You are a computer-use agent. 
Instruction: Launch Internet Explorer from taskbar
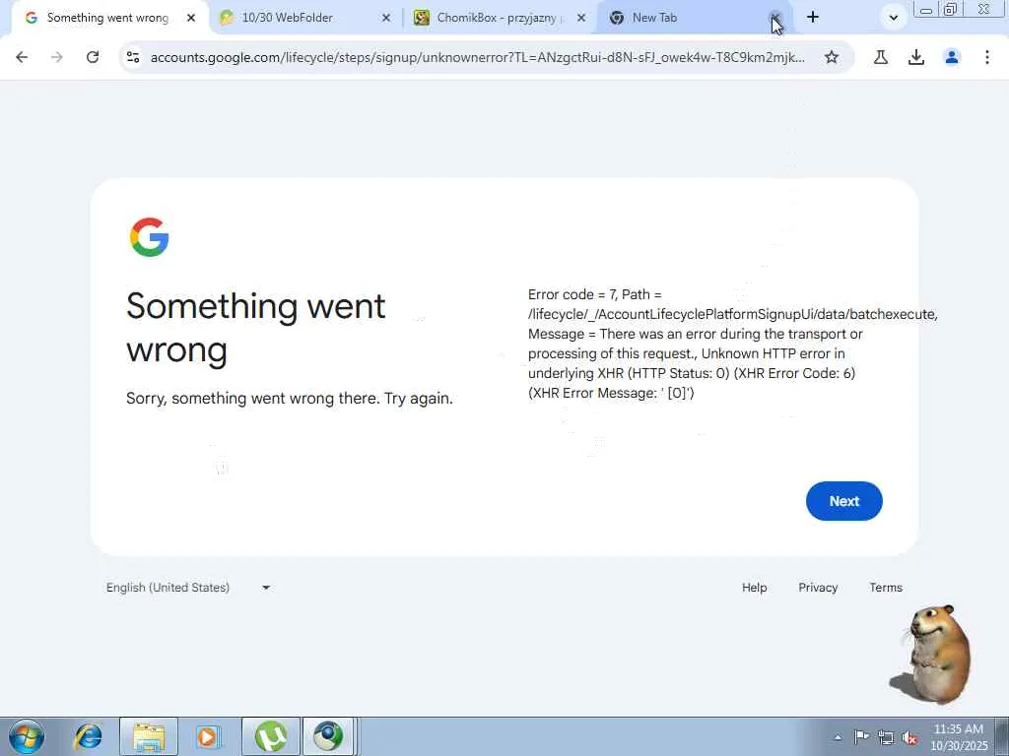point(88,736)
